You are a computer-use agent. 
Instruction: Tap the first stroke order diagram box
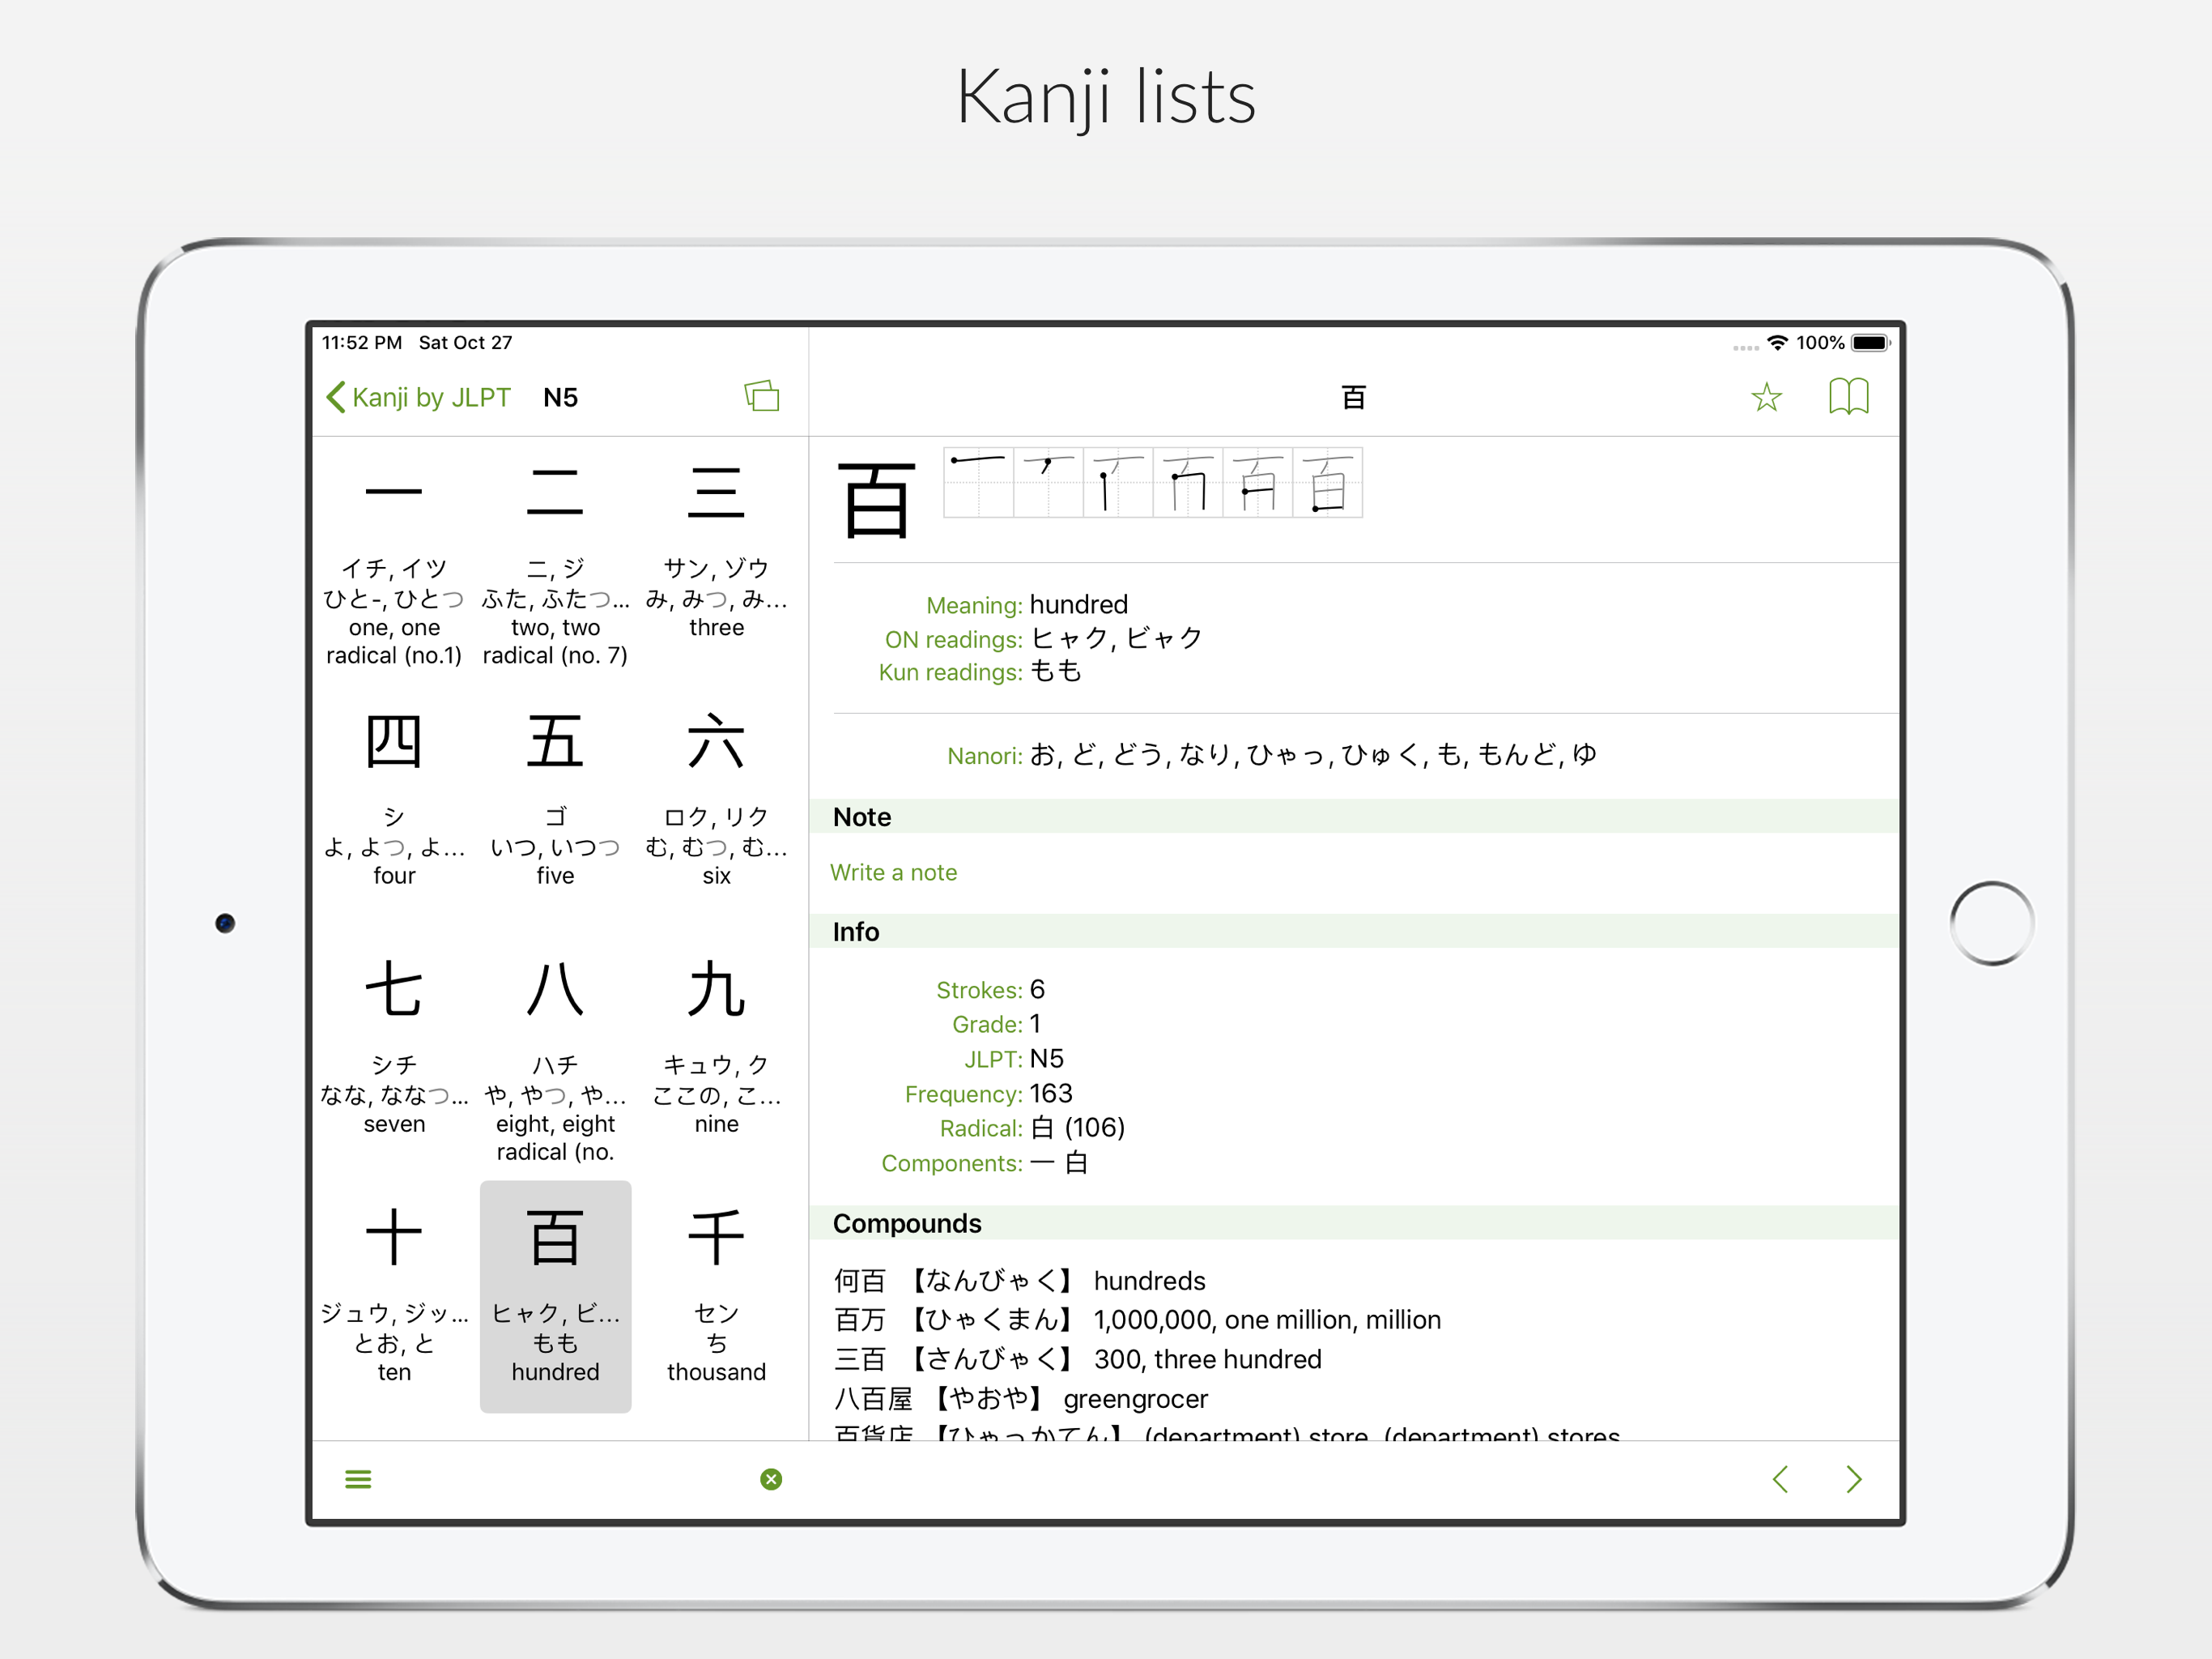click(x=978, y=482)
